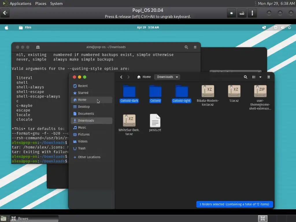296x222 pixels.
Task: Click the host clock Mon Apr 29
Action: [x=276, y=3]
